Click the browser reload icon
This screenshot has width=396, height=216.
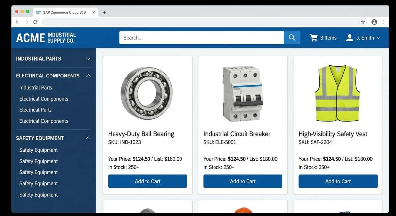pos(36,22)
